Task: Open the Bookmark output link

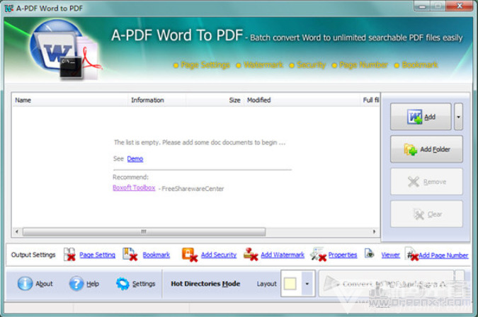Action: (156, 255)
